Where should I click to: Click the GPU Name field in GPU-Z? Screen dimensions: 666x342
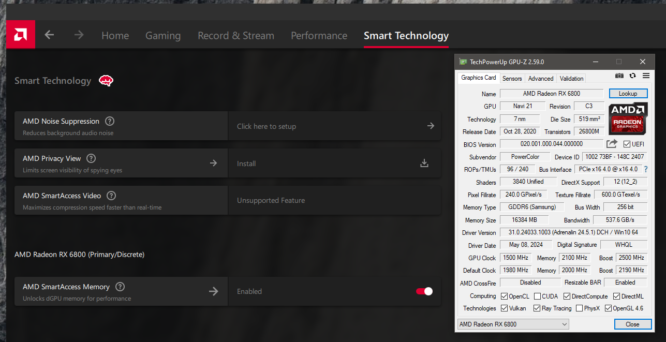(552, 94)
